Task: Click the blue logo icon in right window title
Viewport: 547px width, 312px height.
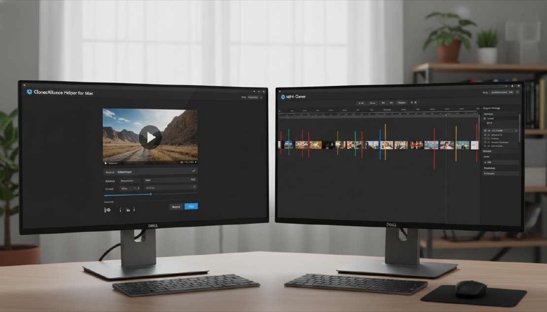Action: tap(282, 97)
